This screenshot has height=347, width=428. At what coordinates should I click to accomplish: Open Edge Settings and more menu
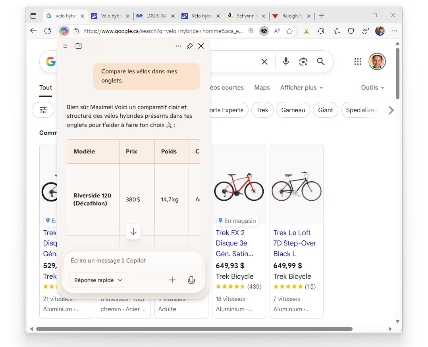coord(394,31)
